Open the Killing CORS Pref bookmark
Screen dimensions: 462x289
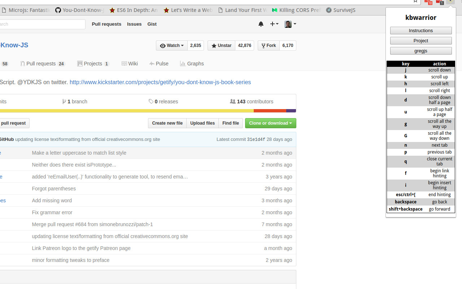(x=296, y=10)
